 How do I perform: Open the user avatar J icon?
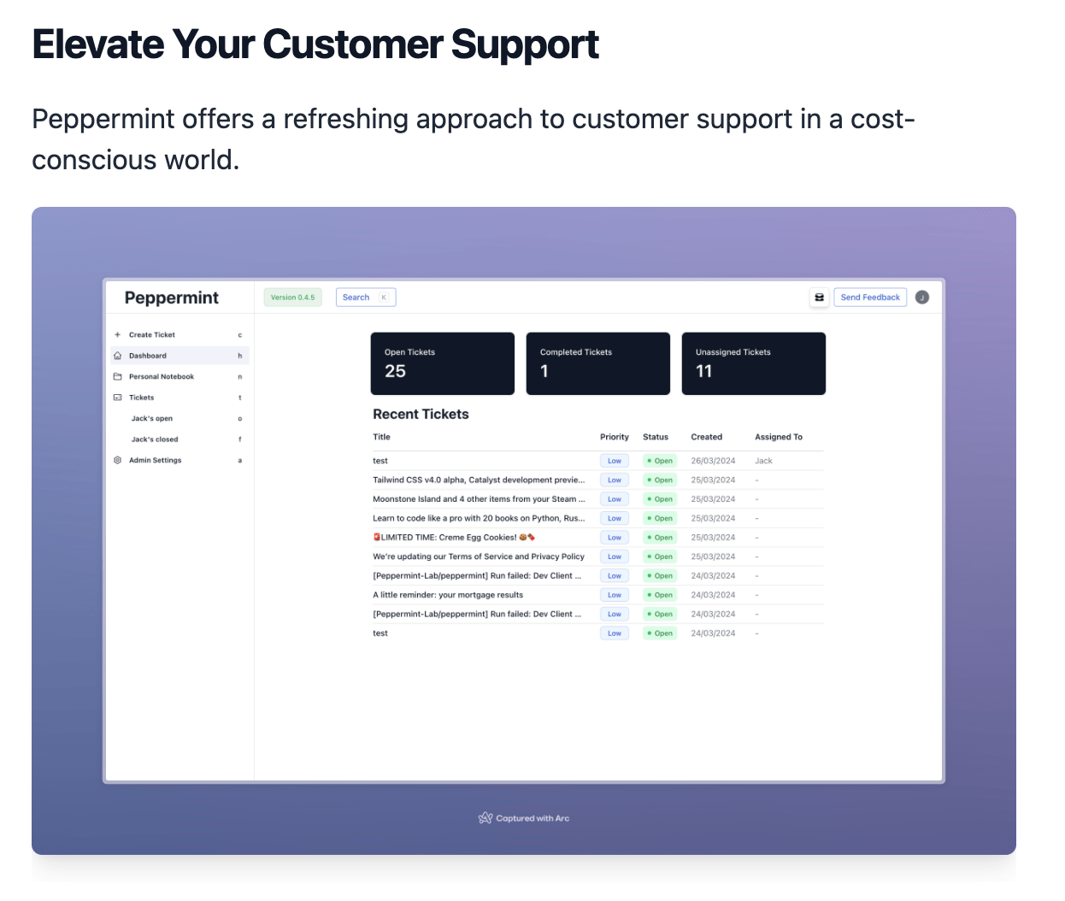[922, 297]
